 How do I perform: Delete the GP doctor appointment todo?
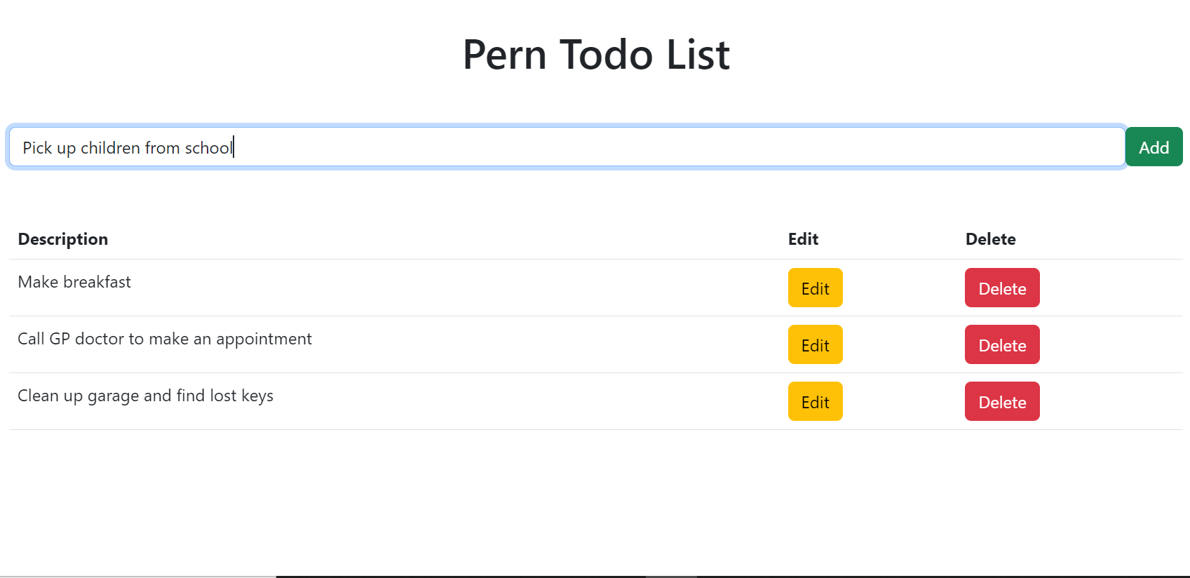click(x=1001, y=345)
